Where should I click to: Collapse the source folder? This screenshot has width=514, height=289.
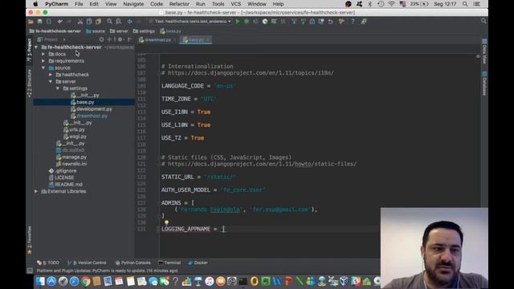pyautogui.click(x=43, y=67)
